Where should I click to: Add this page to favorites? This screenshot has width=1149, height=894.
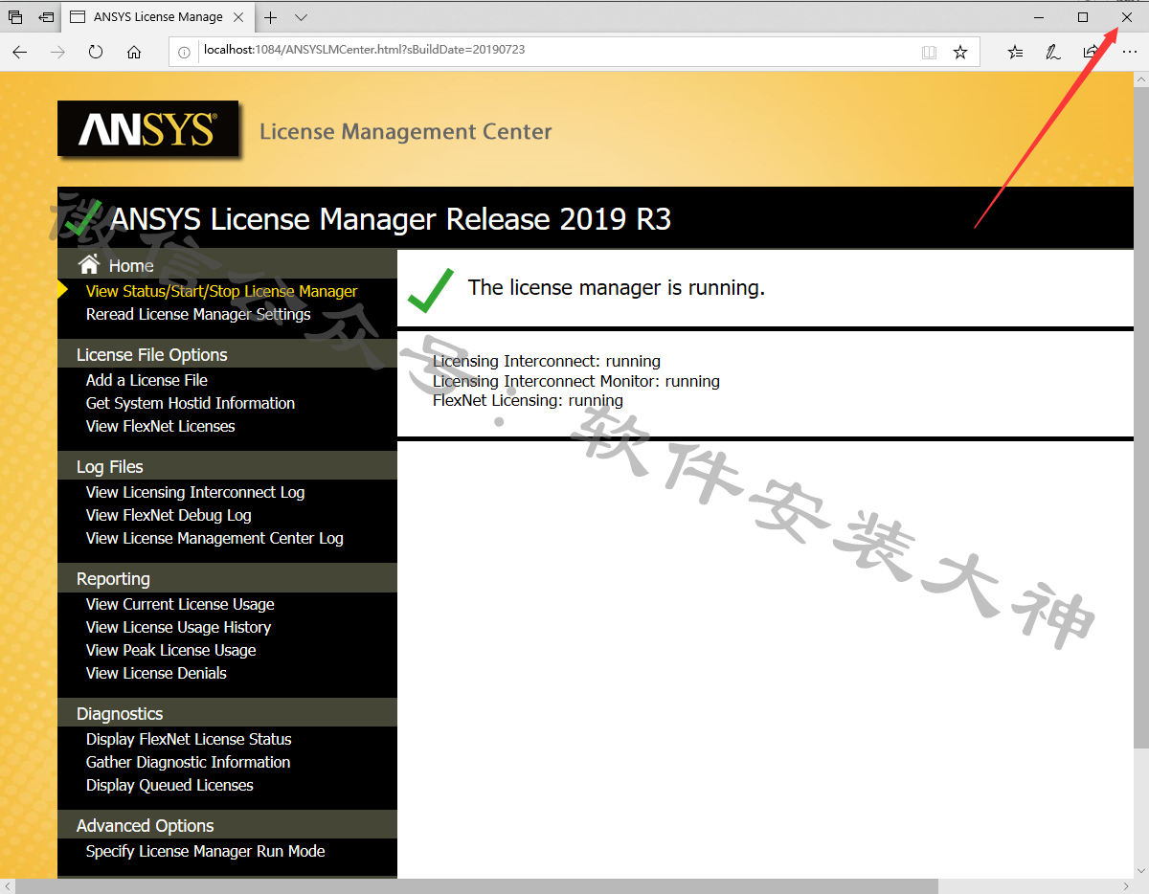coord(960,53)
